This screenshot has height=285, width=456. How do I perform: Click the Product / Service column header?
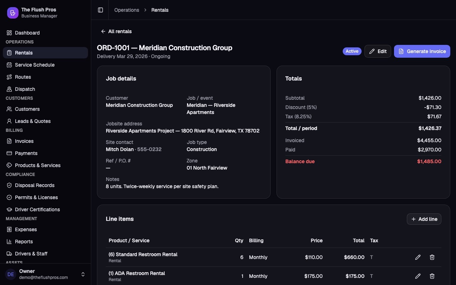coord(129,240)
